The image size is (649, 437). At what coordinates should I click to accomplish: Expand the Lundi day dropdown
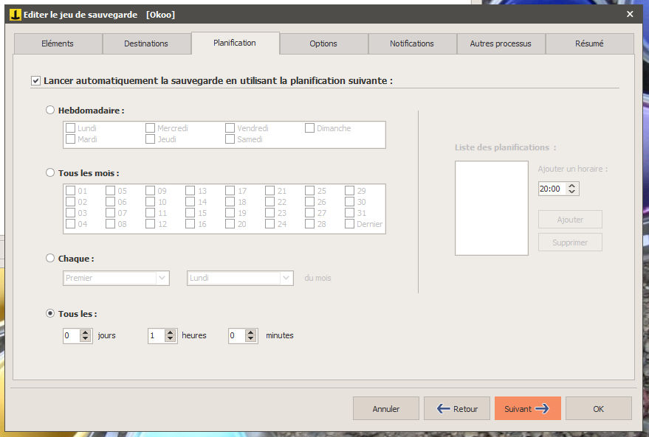click(x=240, y=279)
